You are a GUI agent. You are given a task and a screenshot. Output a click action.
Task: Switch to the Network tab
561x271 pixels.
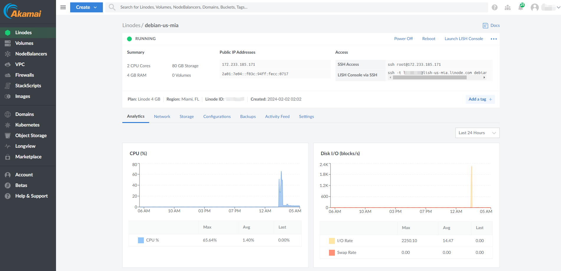(162, 116)
